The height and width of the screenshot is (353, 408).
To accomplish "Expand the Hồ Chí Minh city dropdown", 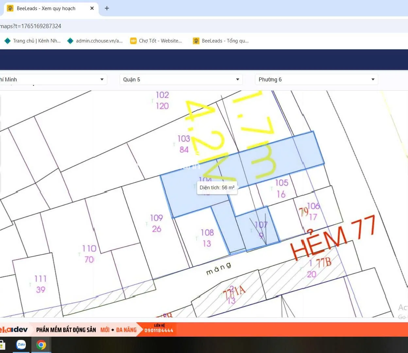I will pos(53,79).
